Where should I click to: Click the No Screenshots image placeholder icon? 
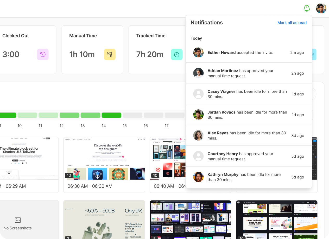tap(18, 220)
